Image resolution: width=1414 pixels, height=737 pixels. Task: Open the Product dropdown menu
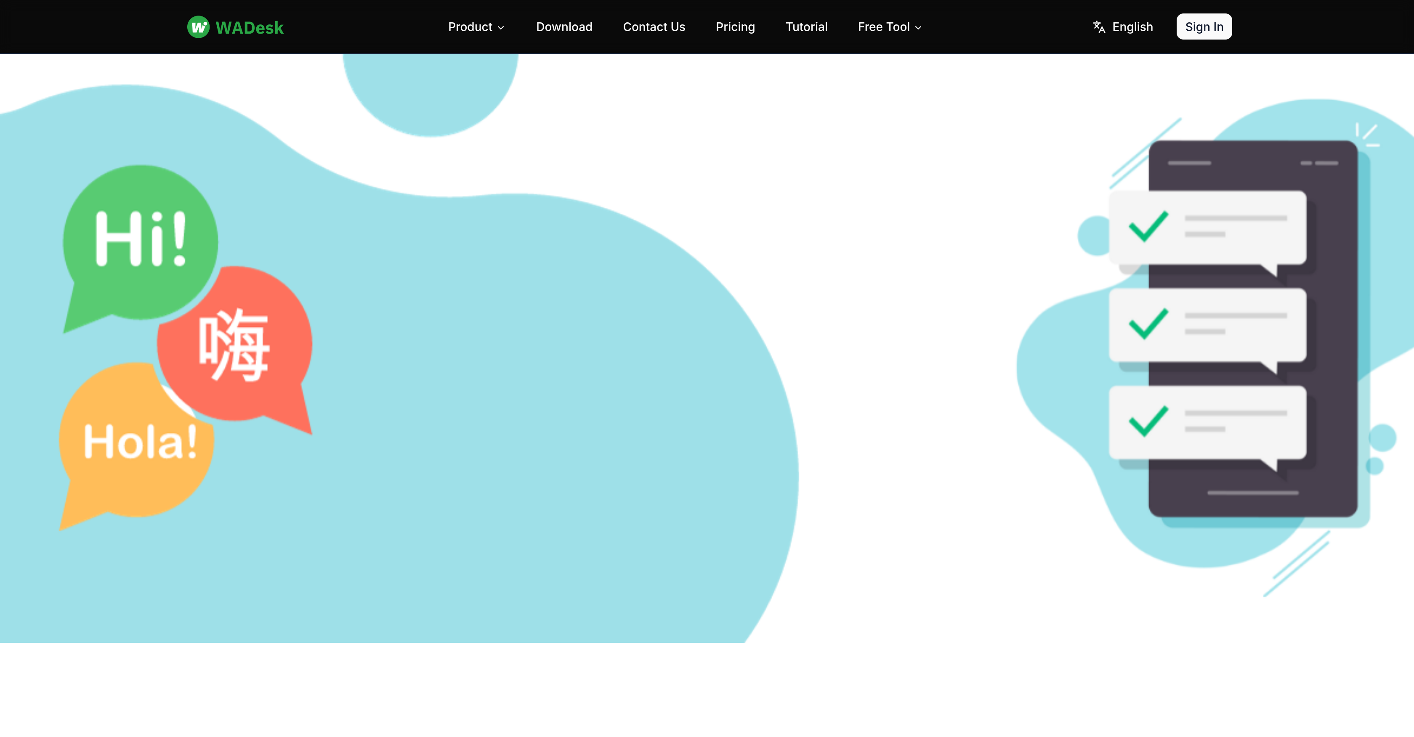[471, 27]
